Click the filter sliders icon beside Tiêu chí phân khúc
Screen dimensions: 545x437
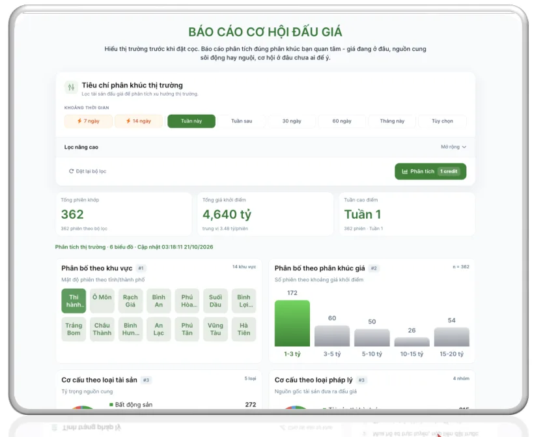click(71, 87)
